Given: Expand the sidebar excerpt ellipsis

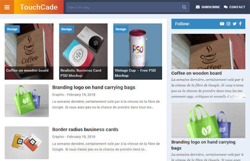Looking at the screenshot, I should [244, 97].
